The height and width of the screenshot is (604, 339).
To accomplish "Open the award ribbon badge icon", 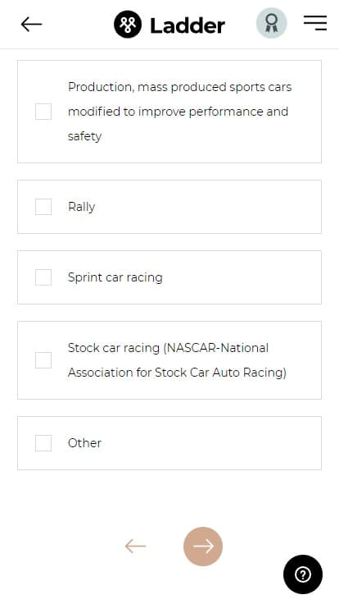I will pos(271,23).
